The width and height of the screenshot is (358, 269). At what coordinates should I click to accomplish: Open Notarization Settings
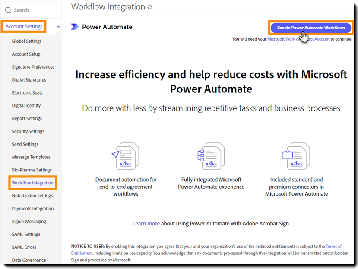(x=32, y=196)
